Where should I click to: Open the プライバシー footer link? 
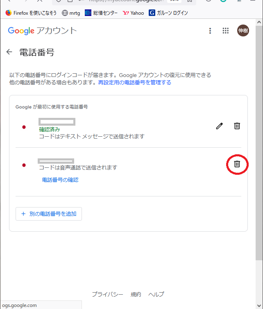pyautogui.click(x=107, y=294)
